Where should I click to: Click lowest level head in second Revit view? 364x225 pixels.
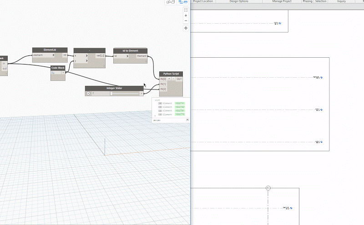pyautogui.click(x=322, y=142)
